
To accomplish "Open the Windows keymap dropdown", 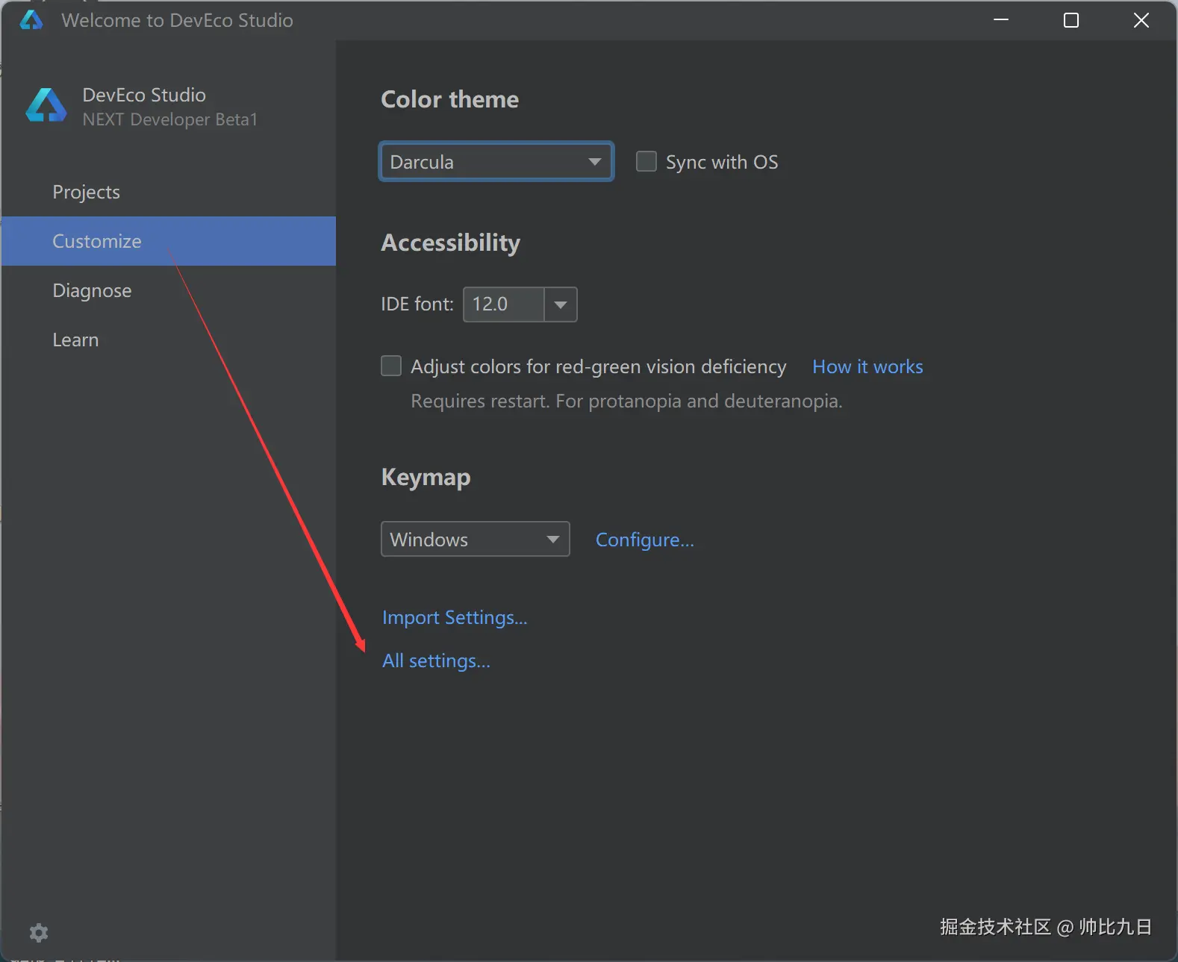I will 475,540.
